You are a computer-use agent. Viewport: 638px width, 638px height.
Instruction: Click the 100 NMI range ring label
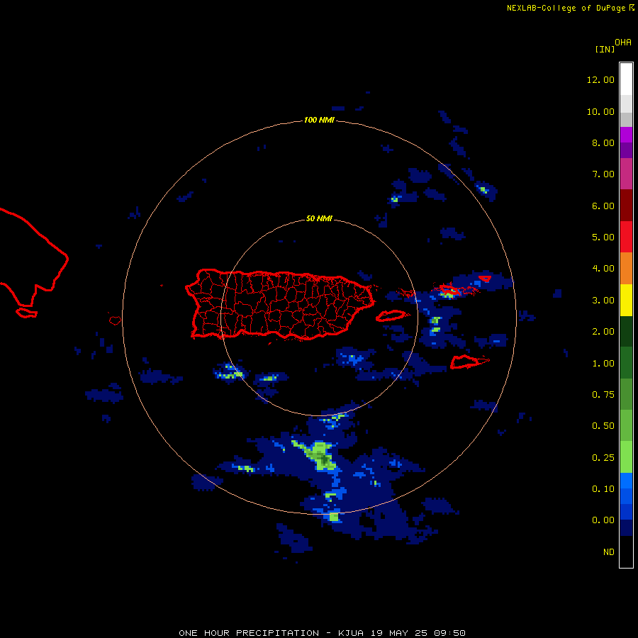click(x=319, y=120)
